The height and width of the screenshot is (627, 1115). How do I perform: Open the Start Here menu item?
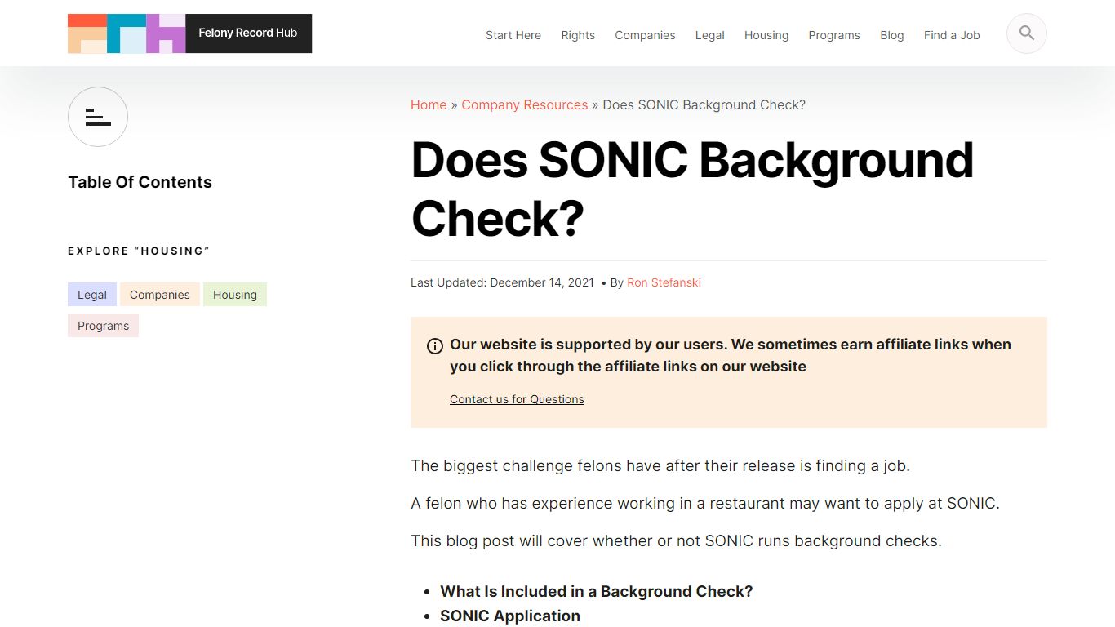tap(513, 35)
